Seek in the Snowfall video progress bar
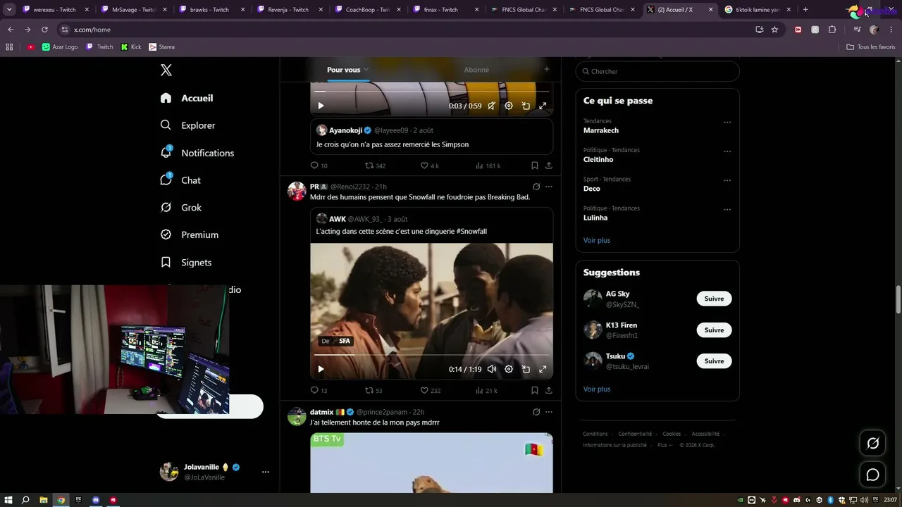The width and height of the screenshot is (902, 507). point(431,356)
